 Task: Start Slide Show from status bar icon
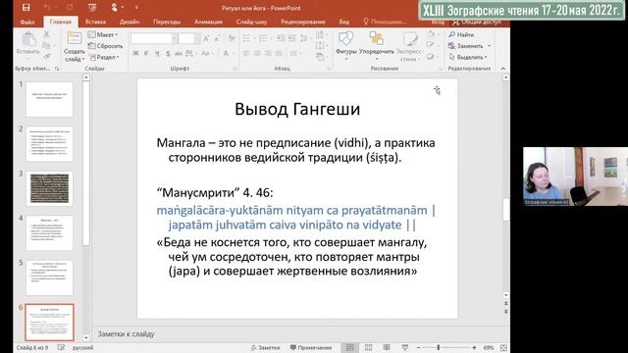tap(405, 347)
